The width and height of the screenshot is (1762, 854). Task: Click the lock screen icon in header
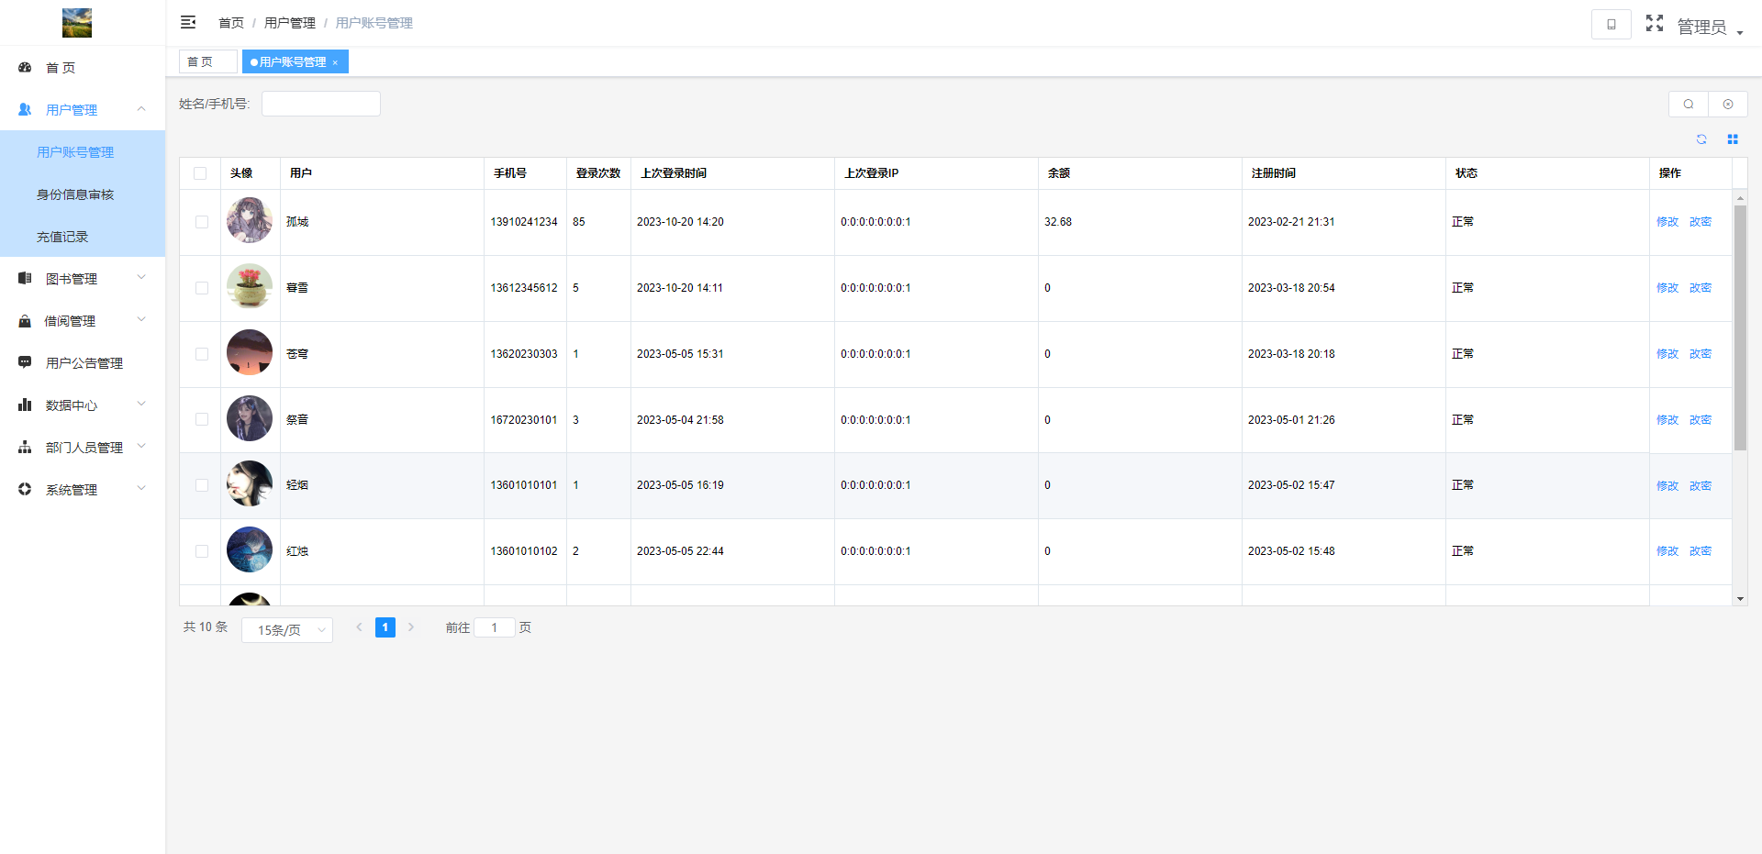(1611, 24)
